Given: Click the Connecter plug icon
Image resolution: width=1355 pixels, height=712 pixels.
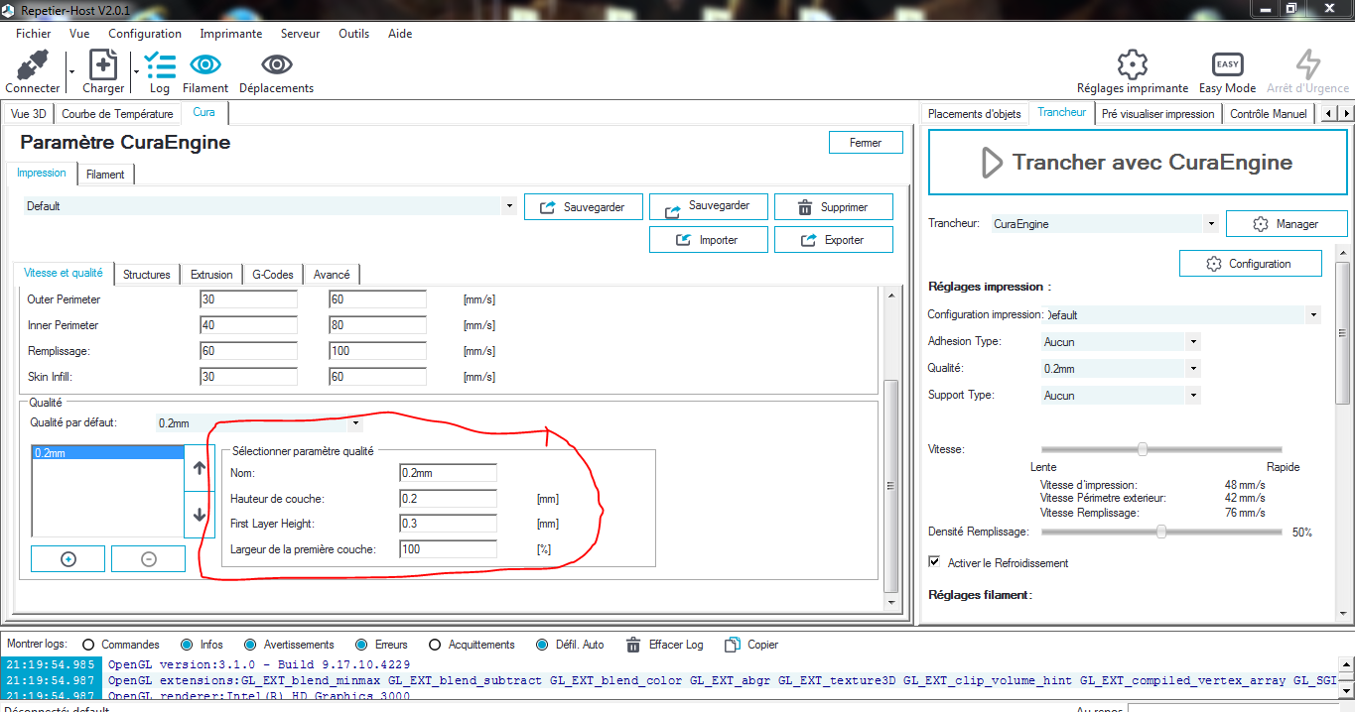Looking at the screenshot, I should pyautogui.click(x=33, y=65).
